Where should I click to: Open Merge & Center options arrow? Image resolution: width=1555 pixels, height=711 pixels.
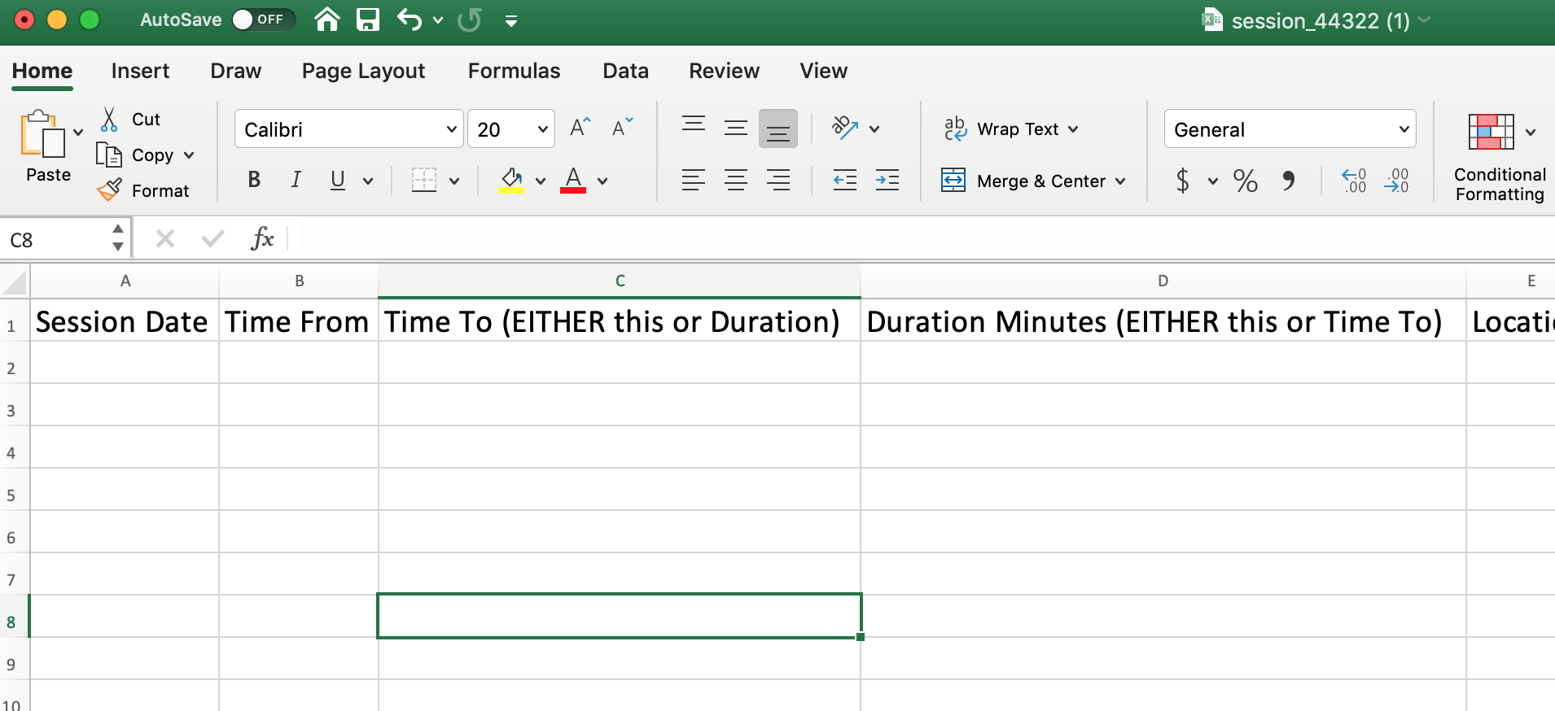[x=1120, y=181]
